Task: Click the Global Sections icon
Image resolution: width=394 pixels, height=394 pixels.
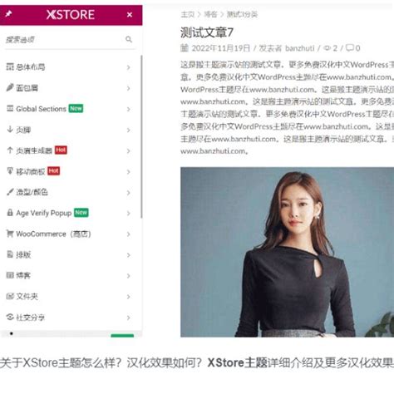Action: [x=10, y=108]
